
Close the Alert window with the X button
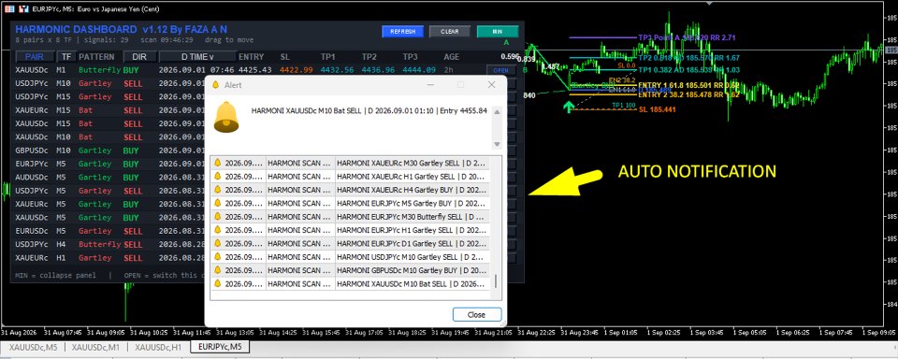coord(491,85)
